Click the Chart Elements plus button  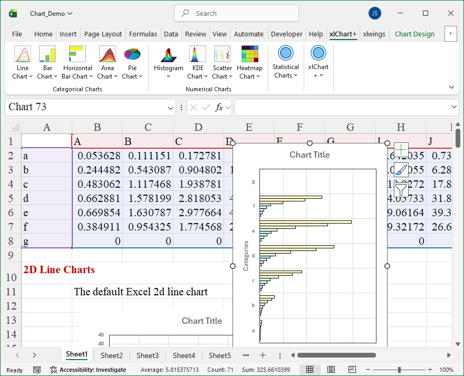[x=401, y=150]
